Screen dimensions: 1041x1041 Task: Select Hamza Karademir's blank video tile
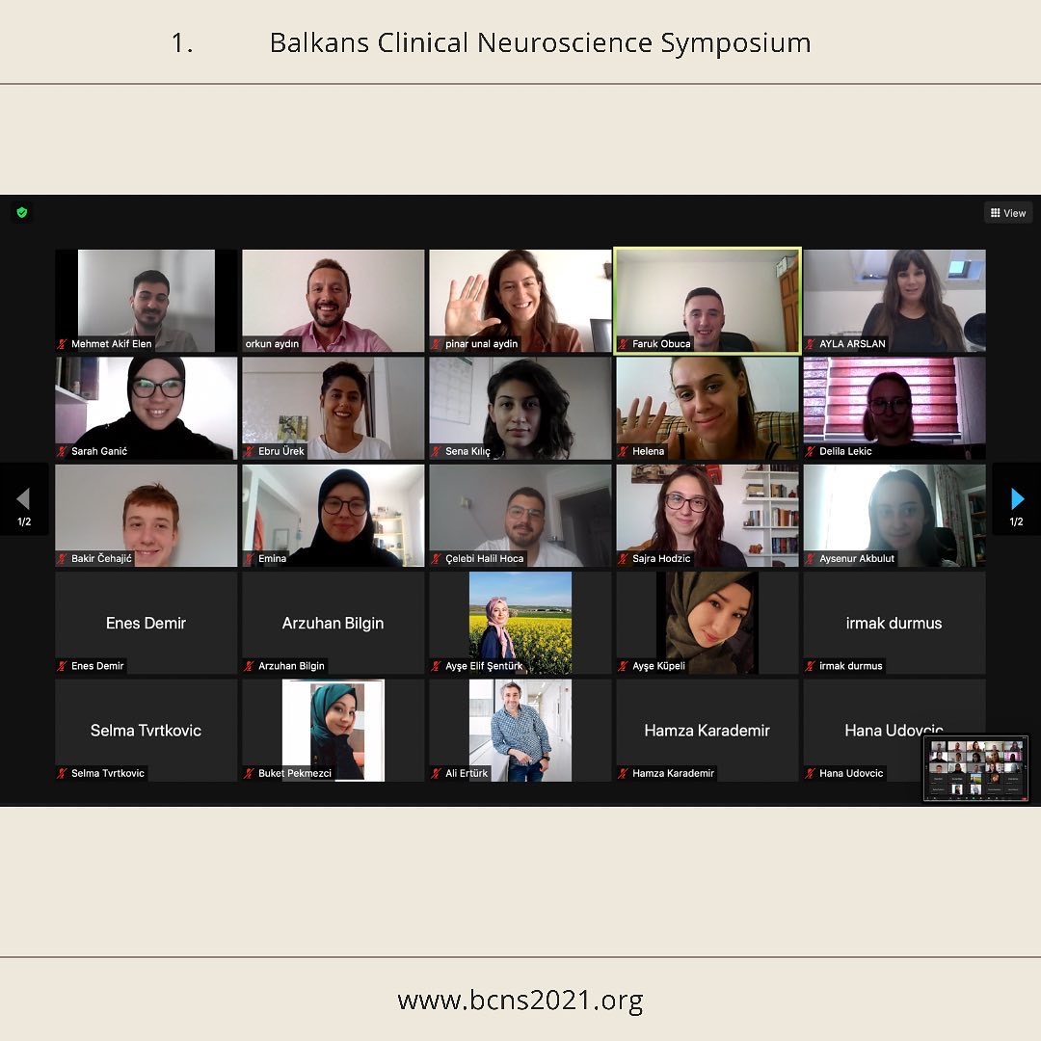click(x=707, y=730)
